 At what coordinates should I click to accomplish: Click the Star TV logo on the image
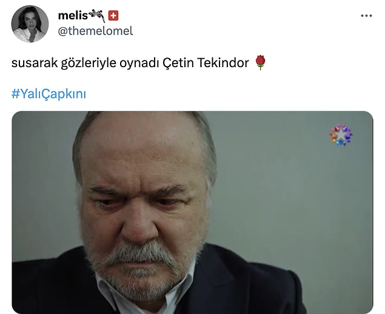coord(341,135)
